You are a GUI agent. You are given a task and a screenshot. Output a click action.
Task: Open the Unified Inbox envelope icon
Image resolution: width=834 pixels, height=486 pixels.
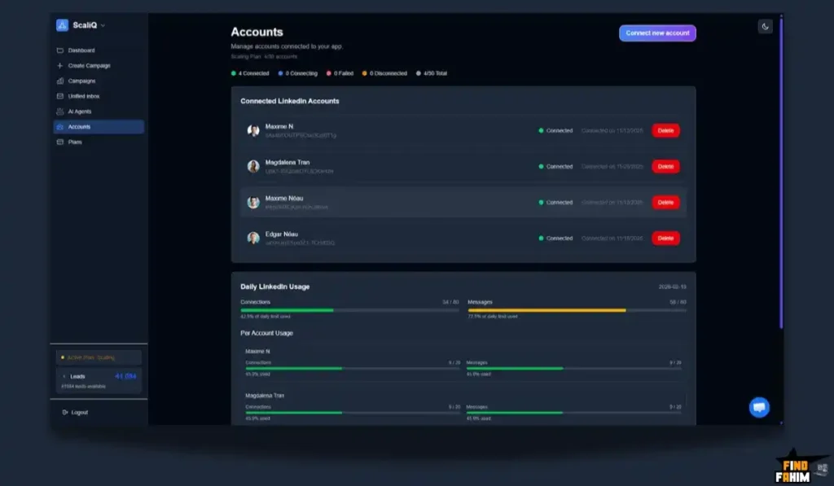pos(60,96)
